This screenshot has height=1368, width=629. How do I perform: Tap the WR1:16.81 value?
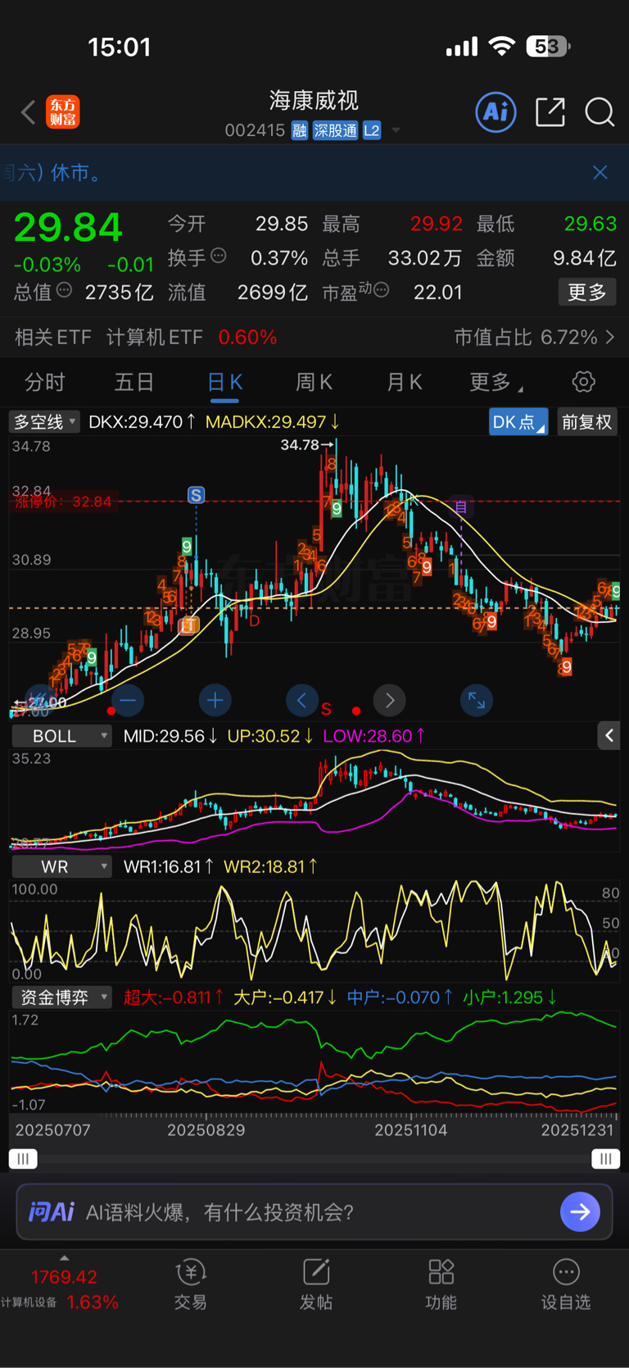(168, 866)
